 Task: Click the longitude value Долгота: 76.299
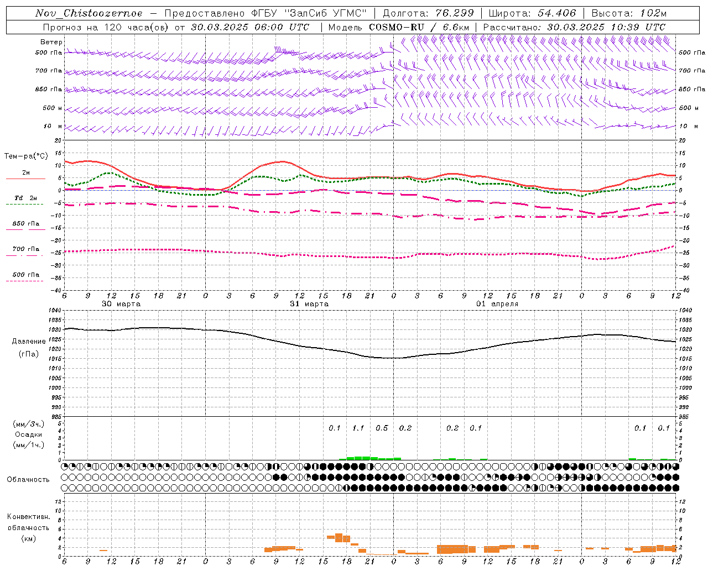pyautogui.click(x=428, y=13)
